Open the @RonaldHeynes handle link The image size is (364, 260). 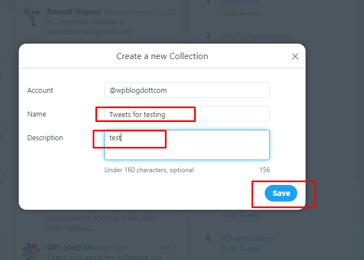click(127, 12)
